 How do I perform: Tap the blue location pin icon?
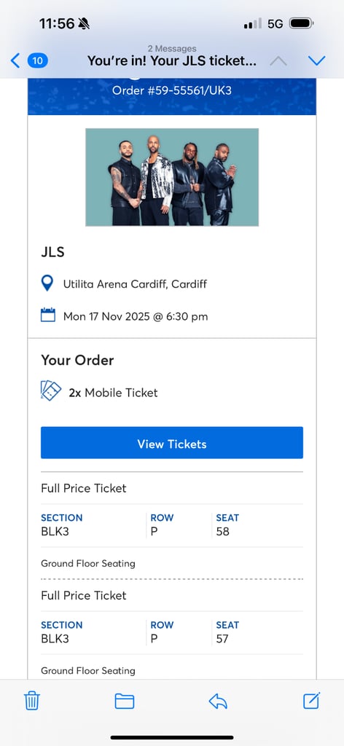pyautogui.click(x=47, y=283)
